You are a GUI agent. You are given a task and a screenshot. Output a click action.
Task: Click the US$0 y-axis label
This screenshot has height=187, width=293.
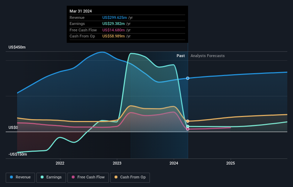[13, 128]
